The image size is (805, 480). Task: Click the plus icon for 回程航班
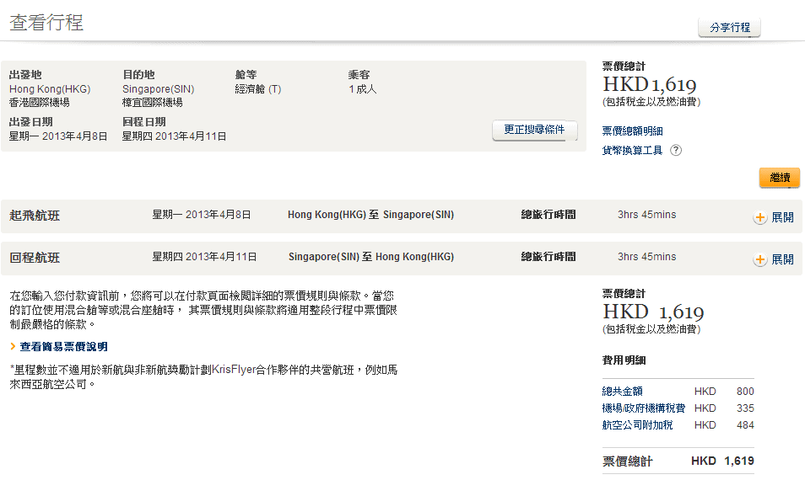(759, 259)
